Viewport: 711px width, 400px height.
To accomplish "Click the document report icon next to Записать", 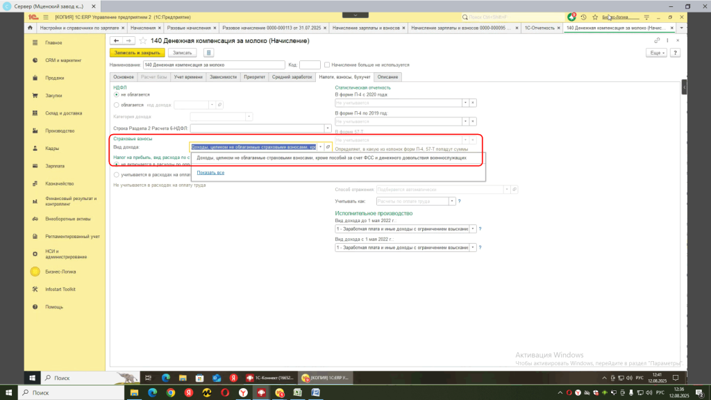I will point(208,53).
